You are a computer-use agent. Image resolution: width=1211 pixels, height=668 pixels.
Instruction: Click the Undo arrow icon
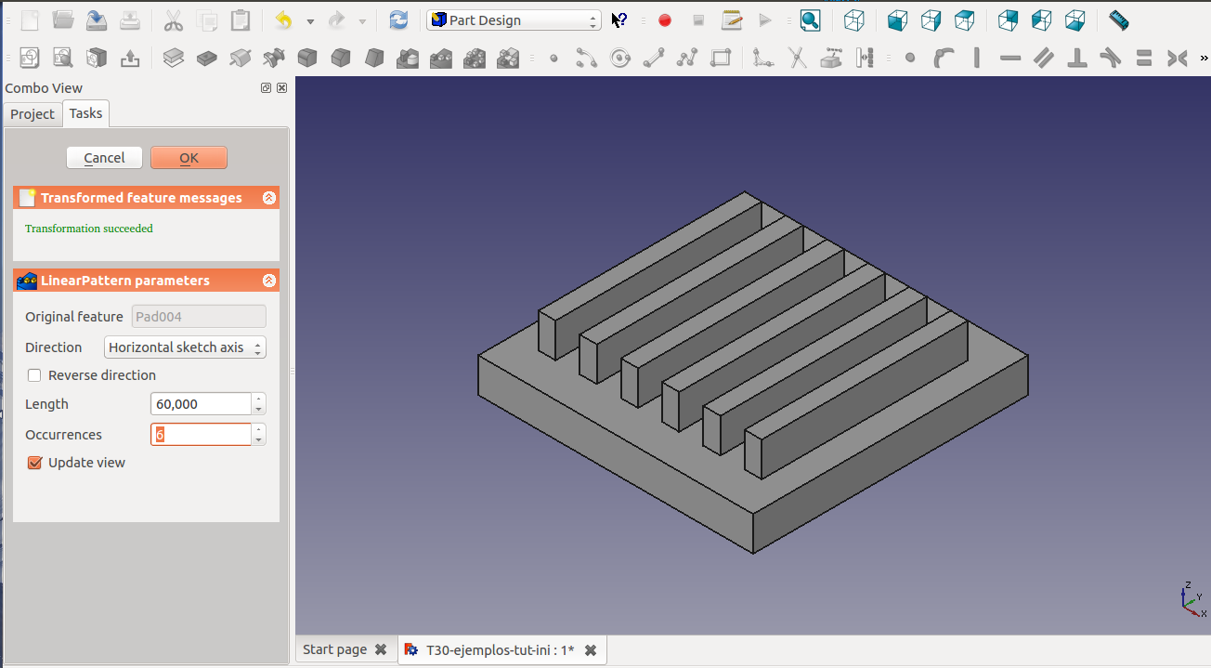pyautogui.click(x=284, y=20)
